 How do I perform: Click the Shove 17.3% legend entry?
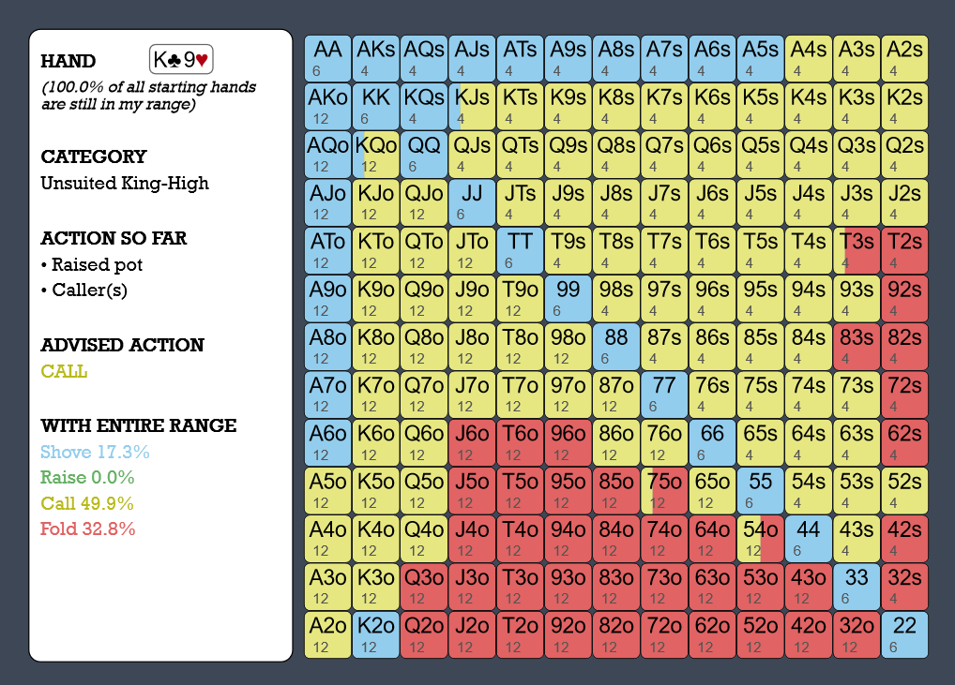[x=95, y=452]
